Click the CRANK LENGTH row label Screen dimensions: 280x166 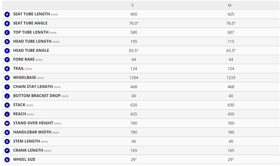click(28, 150)
